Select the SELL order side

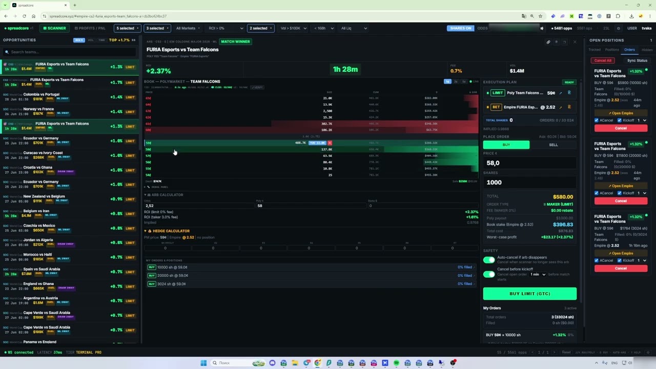(553, 145)
